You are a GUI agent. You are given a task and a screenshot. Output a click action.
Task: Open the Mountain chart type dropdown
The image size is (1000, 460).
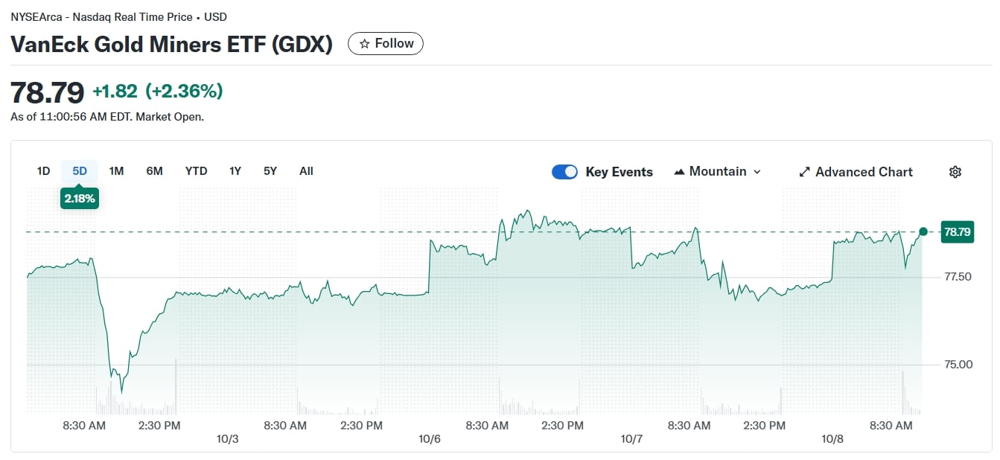click(x=717, y=172)
